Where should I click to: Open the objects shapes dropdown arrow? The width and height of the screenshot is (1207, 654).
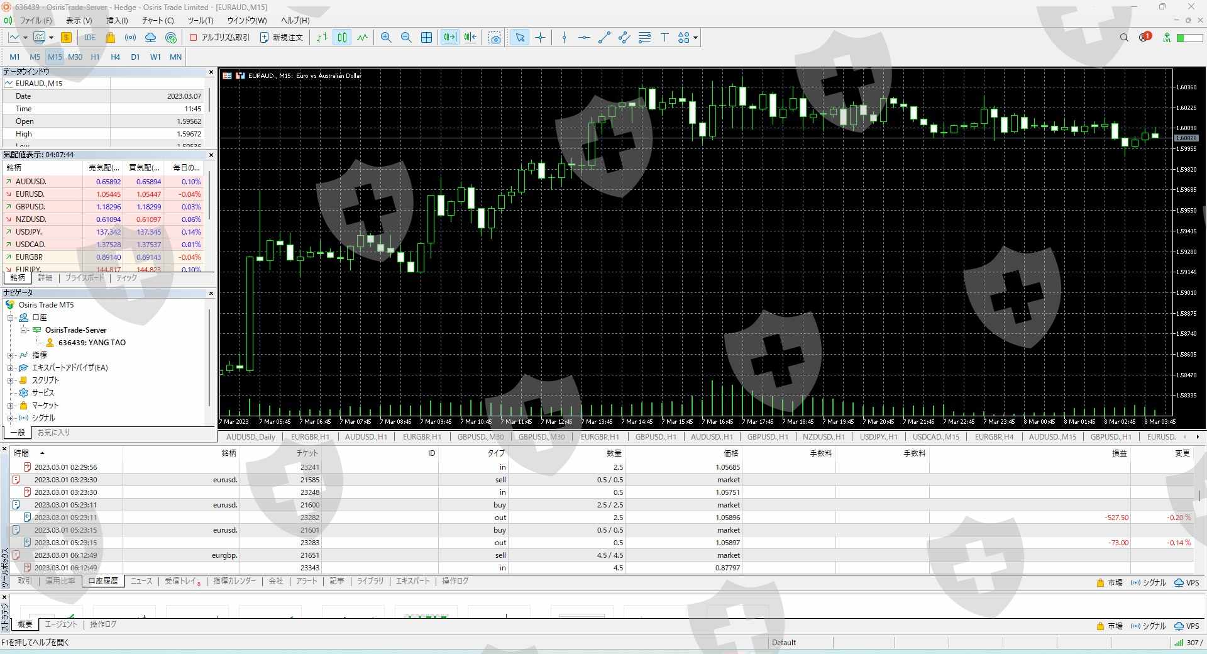(695, 38)
